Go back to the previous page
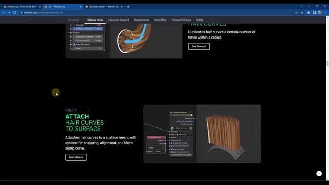 coord(4,13)
